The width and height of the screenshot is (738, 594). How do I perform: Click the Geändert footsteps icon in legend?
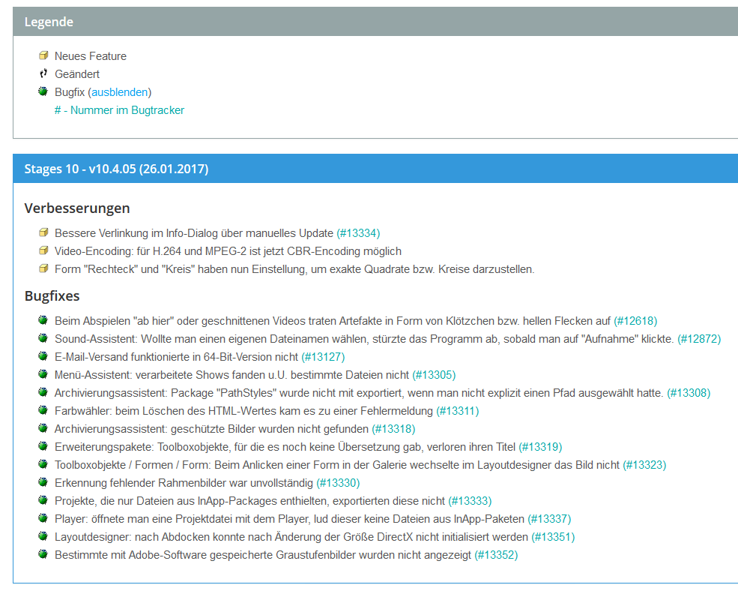(43, 74)
